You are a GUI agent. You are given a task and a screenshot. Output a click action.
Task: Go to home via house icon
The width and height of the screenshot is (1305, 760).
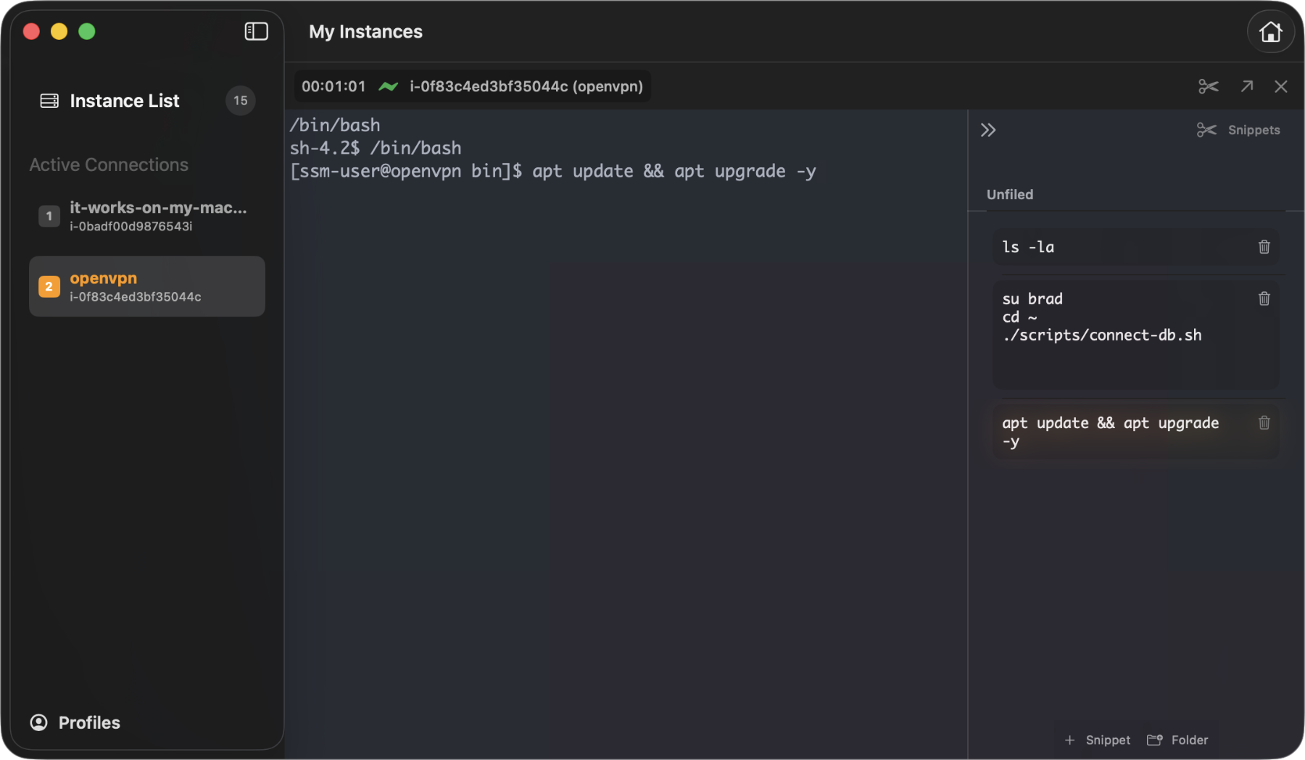[x=1270, y=32]
